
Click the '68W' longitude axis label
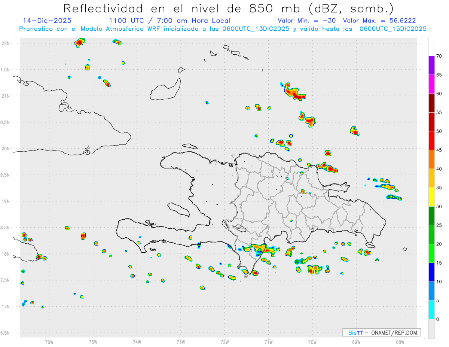[400, 341]
